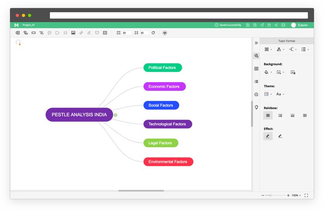
Task: Switch to the Project_01 tab
Action: pos(29,25)
